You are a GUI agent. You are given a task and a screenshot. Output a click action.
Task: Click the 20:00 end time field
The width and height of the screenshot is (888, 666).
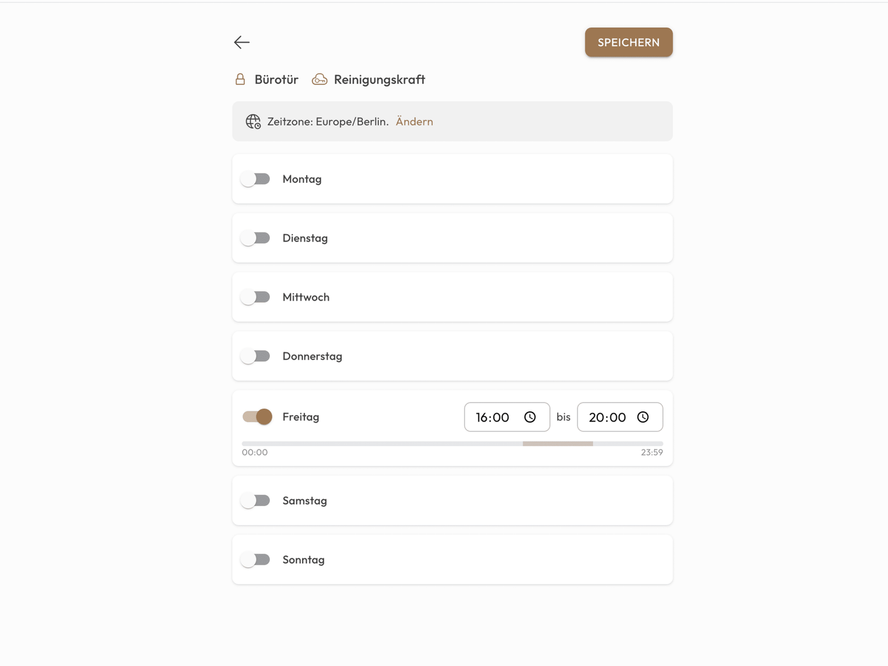click(607, 417)
